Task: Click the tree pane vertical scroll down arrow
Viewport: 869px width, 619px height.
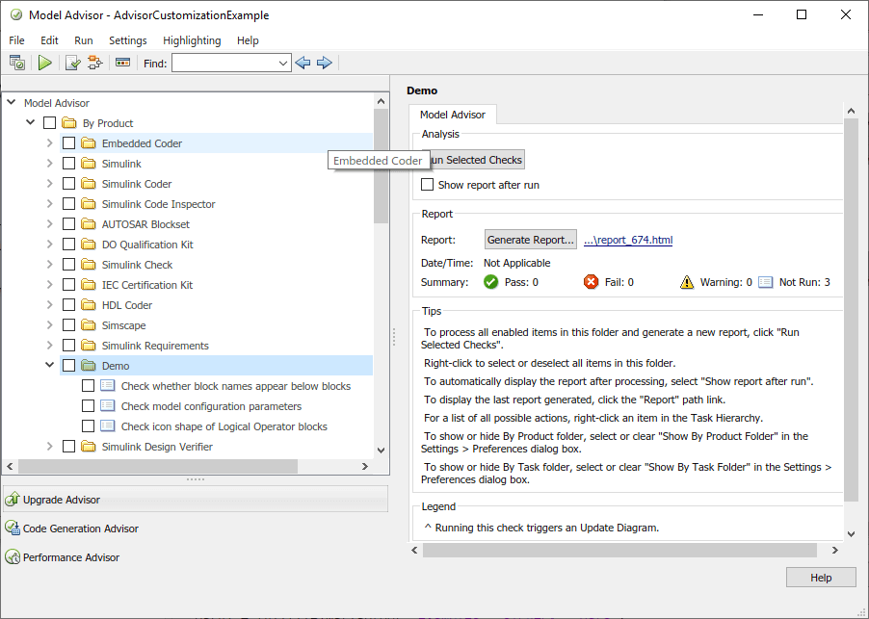Action: pyautogui.click(x=381, y=451)
